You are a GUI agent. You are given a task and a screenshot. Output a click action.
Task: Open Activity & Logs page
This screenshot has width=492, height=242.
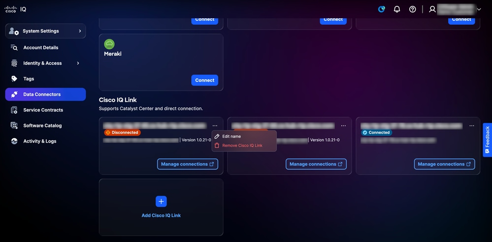[40, 141]
